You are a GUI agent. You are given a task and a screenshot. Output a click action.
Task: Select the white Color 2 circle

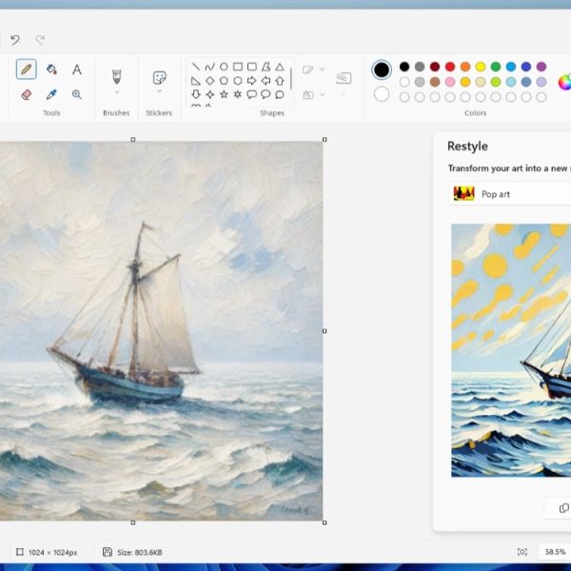(x=382, y=93)
